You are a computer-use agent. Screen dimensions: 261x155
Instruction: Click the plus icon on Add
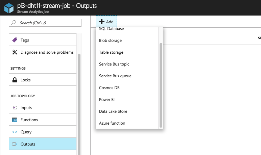(x=102, y=22)
